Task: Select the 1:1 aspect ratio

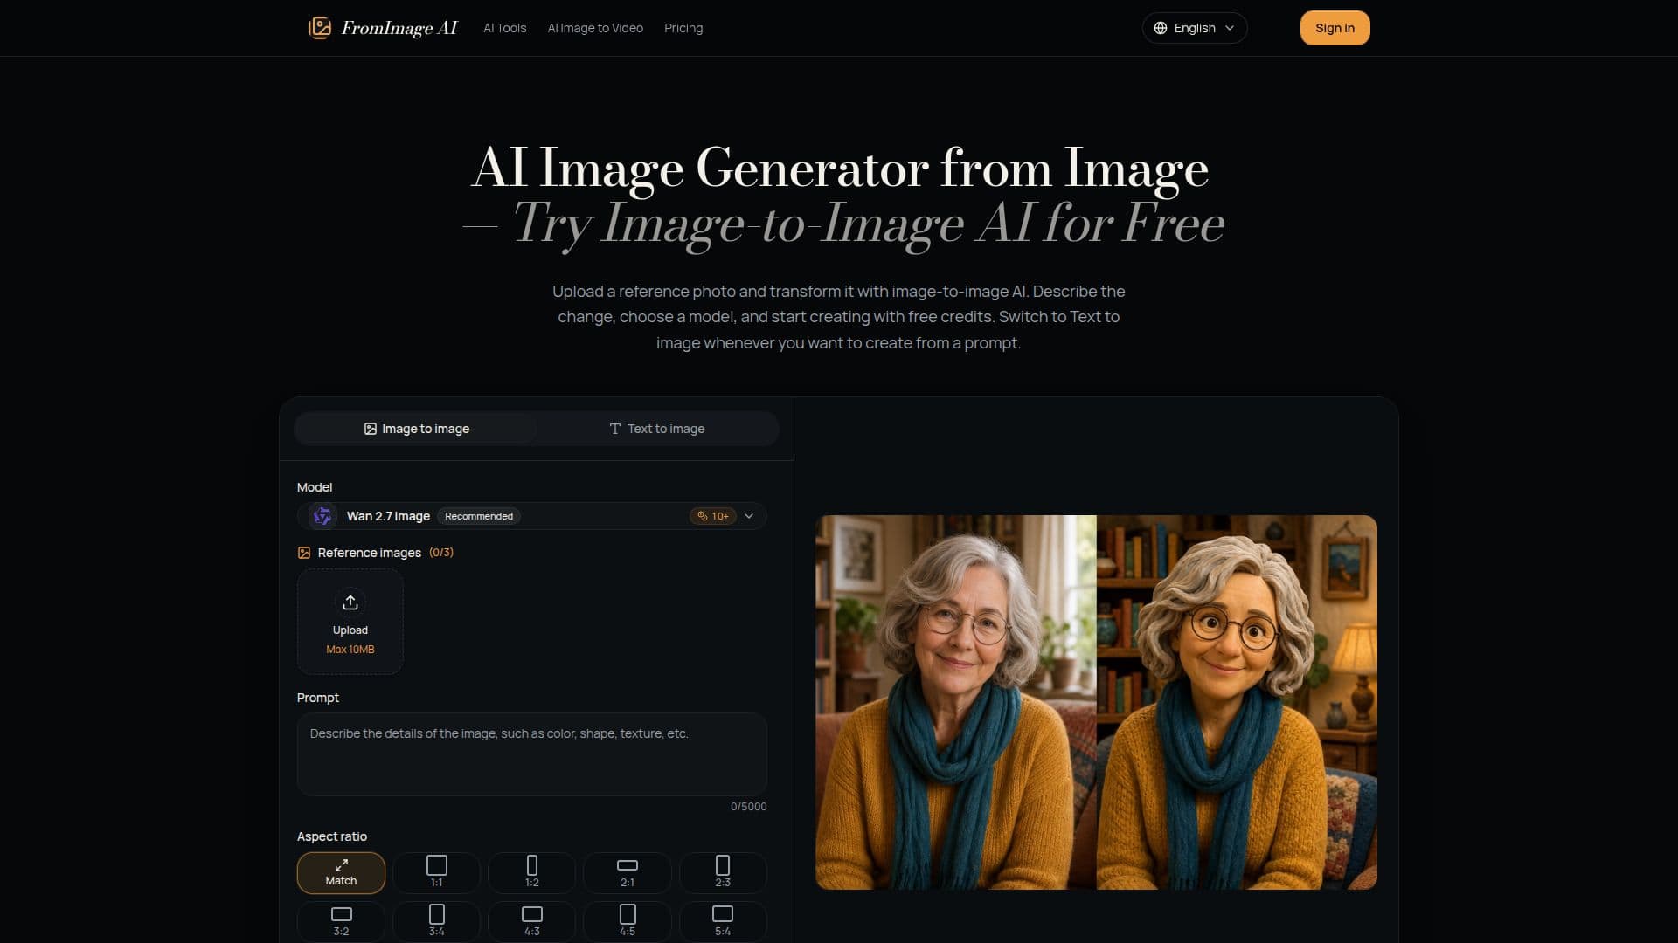Action: pyautogui.click(x=436, y=873)
